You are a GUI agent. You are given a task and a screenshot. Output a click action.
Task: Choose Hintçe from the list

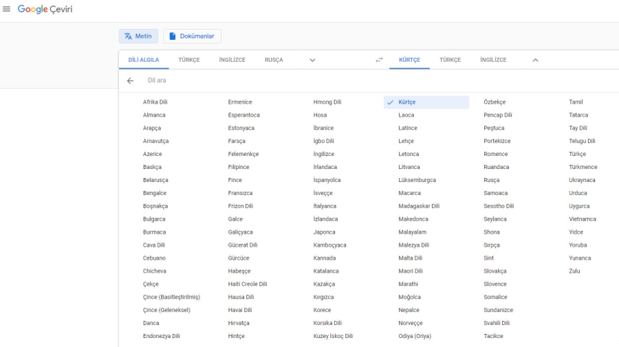[236, 337]
